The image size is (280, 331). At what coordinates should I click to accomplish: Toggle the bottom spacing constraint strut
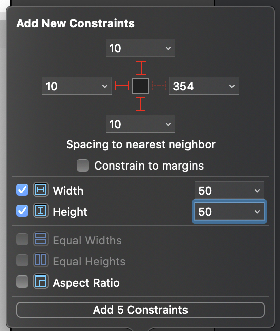click(141, 104)
